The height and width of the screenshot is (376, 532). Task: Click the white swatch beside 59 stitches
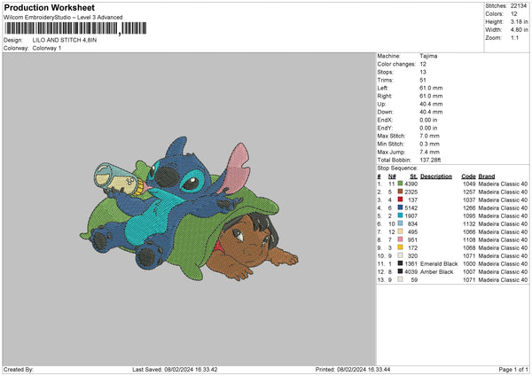coord(401,279)
